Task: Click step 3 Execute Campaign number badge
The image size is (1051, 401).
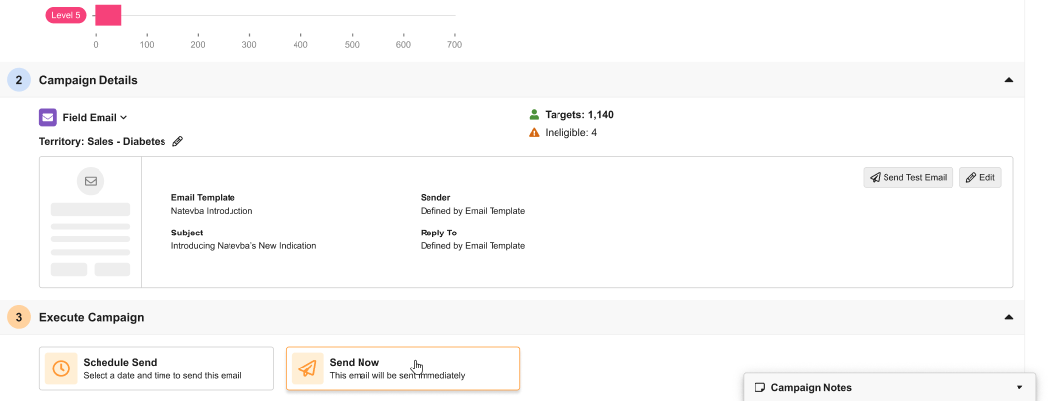Action: [19, 317]
